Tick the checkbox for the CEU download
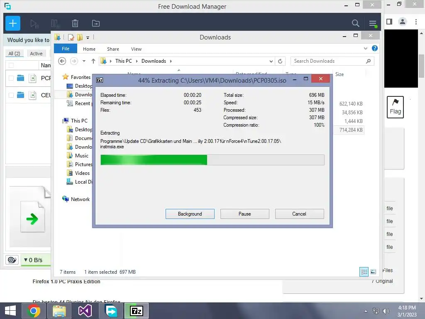This screenshot has width=425, height=319. [x=11, y=95]
